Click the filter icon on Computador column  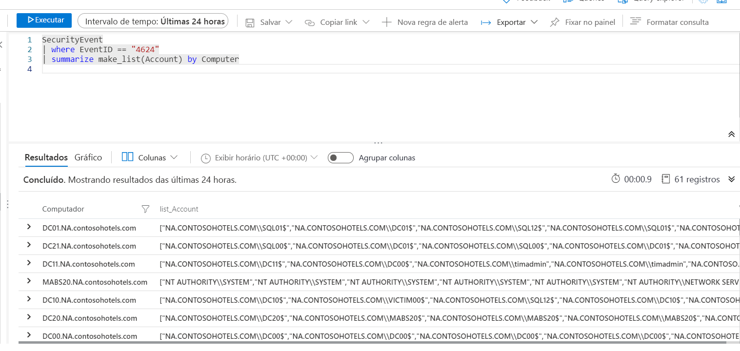145,209
